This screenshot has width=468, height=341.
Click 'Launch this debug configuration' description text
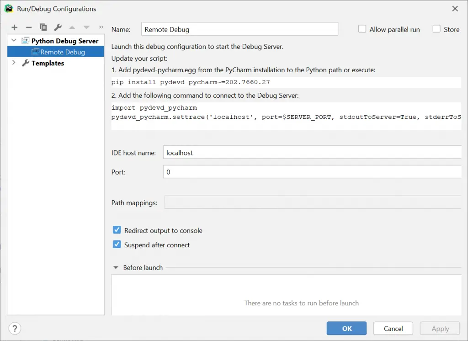(x=197, y=47)
